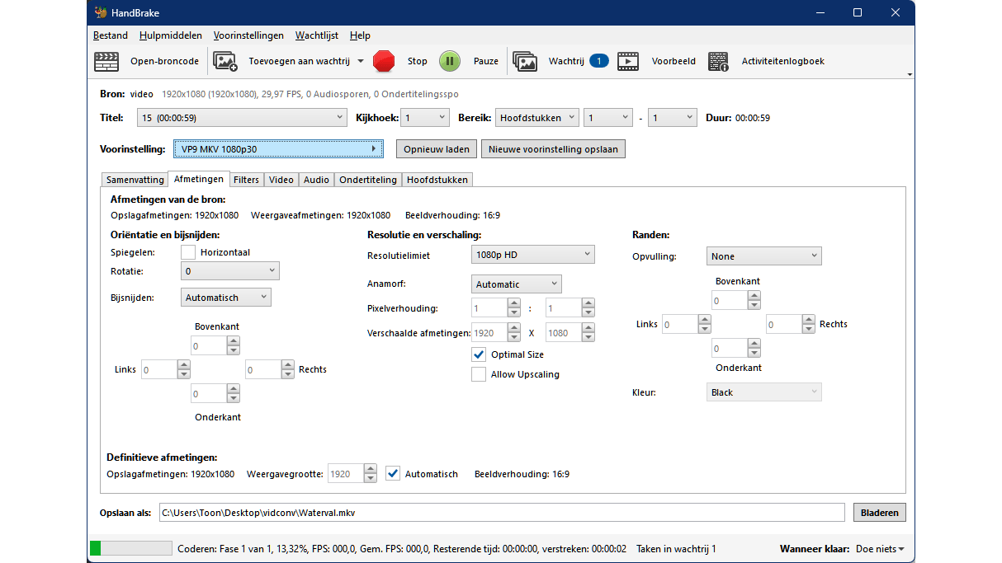This screenshot has height=563, width=1002.
Task: Switch to the Filters tab
Action: (246, 180)
